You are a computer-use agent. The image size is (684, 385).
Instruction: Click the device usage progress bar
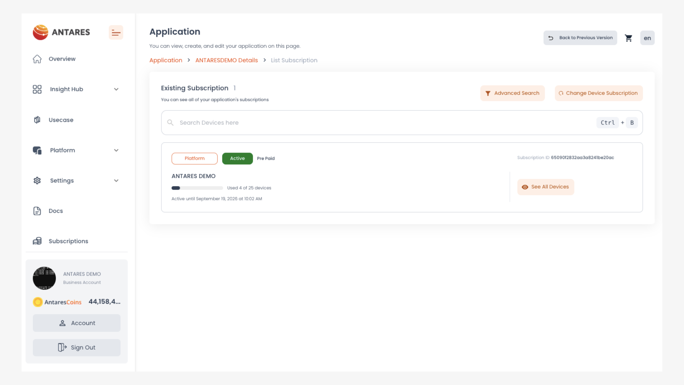coord(197,188)
